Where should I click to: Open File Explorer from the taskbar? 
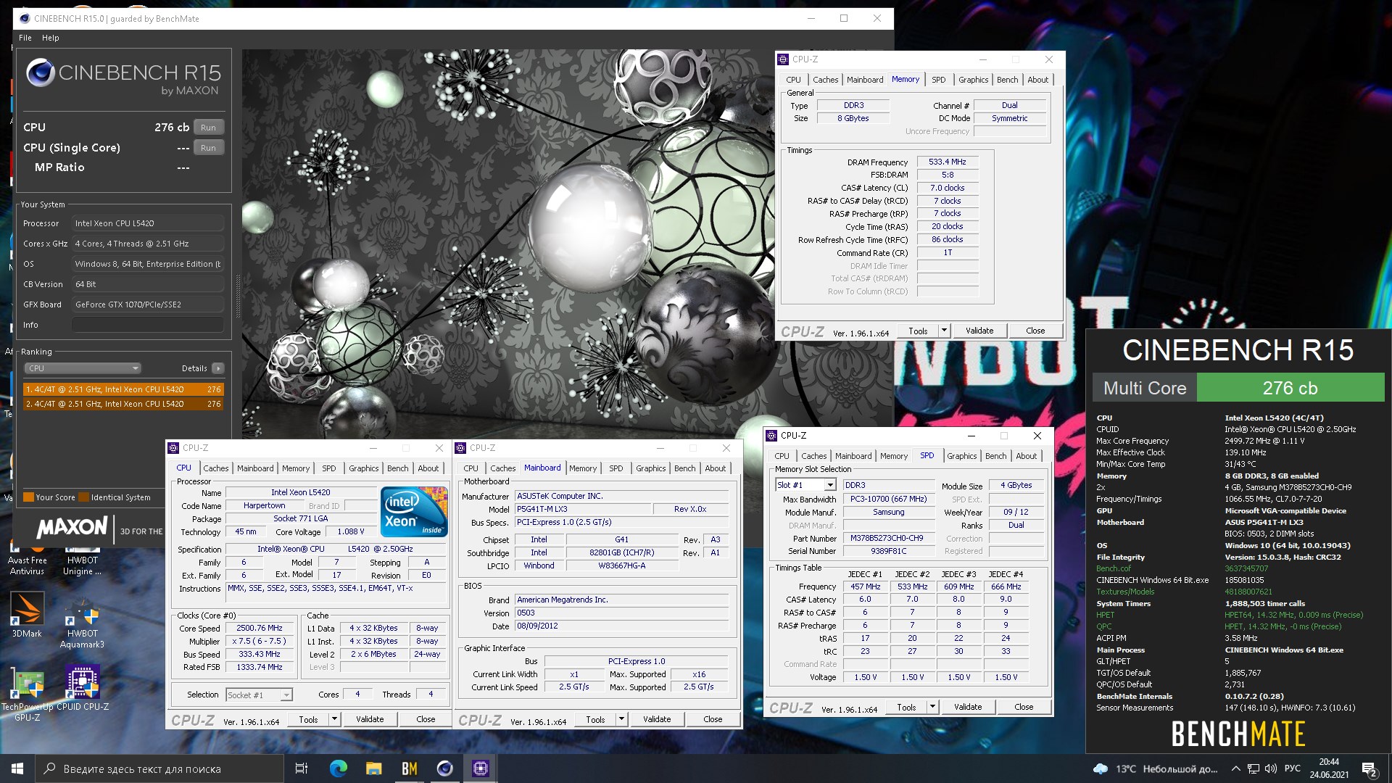pyautogui.click(x=373, y=768)
